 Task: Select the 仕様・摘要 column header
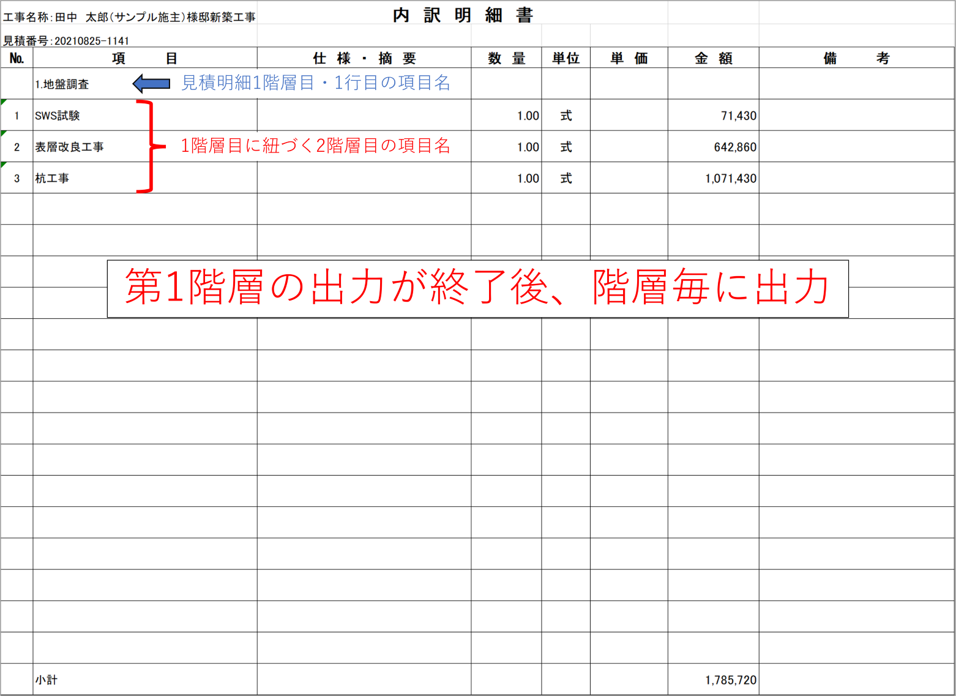tap(364, 58)
